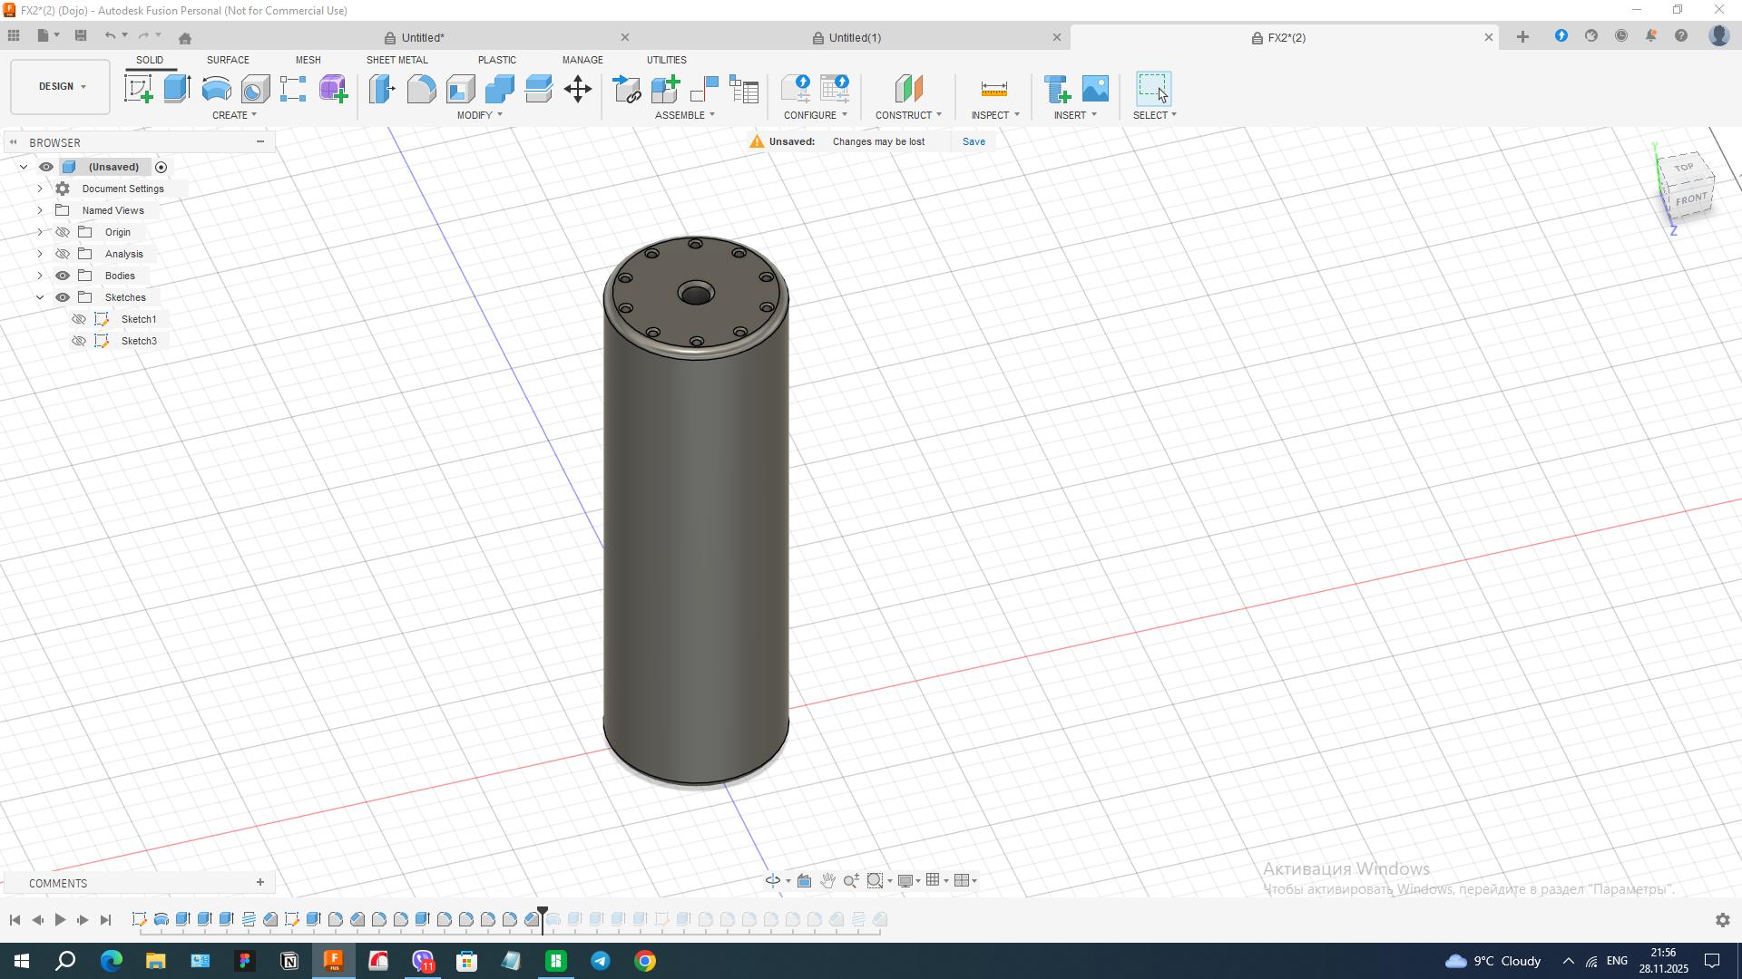Image resolution: width=1742 pixels, height=979 pixels.
Task: Select the Move/Copy arrows tool
Action: [x=578, y=89]
